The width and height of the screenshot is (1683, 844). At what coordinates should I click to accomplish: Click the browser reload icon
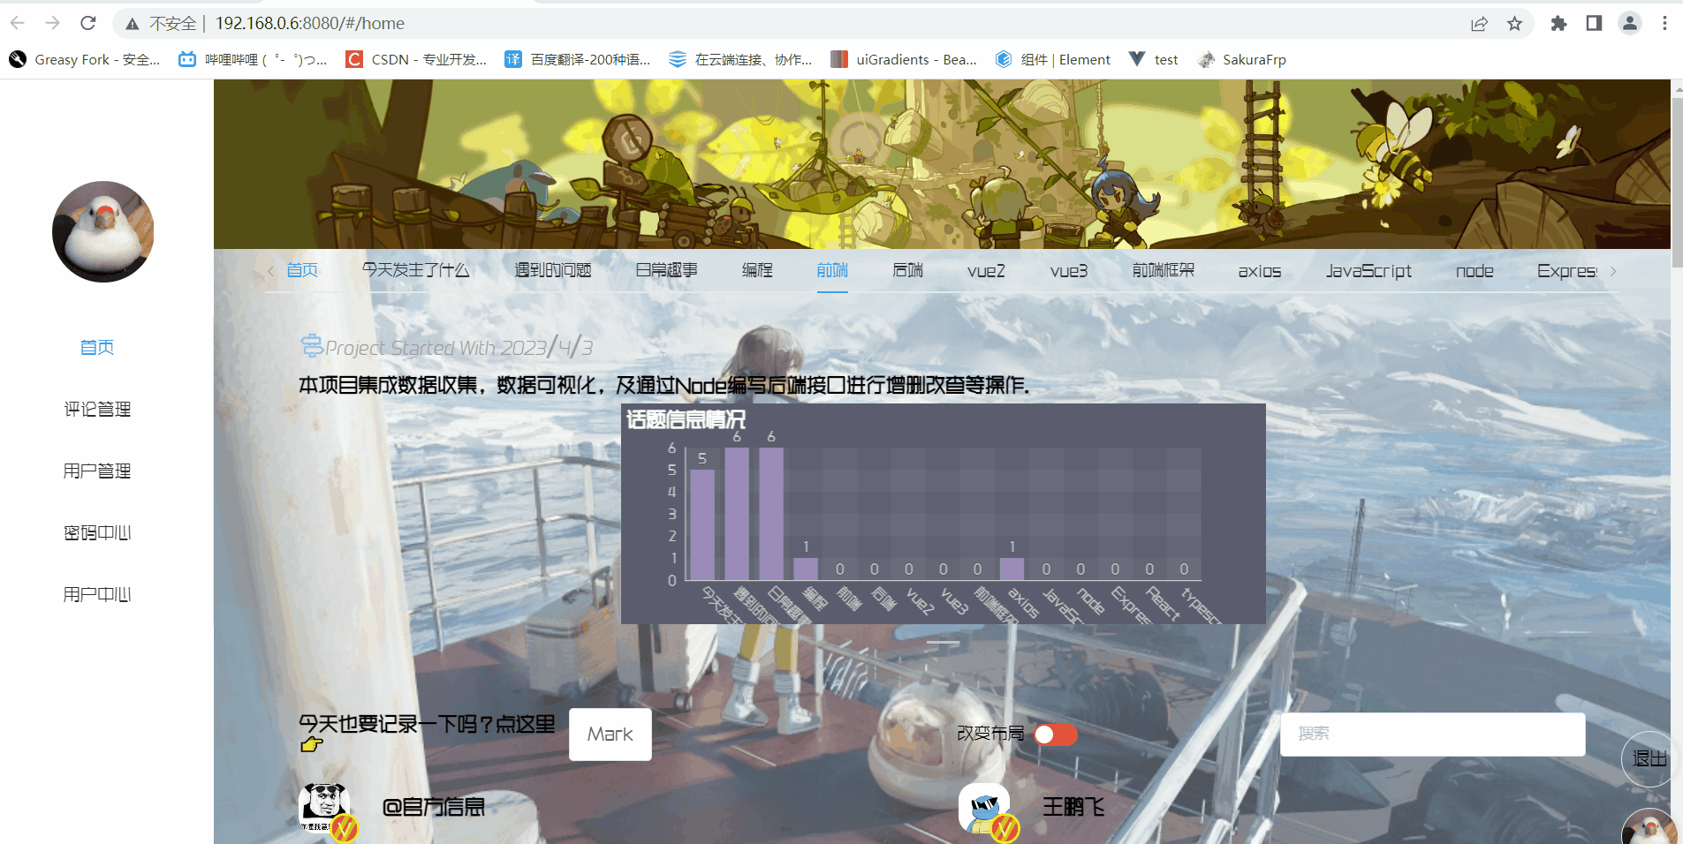click(87, 24)
